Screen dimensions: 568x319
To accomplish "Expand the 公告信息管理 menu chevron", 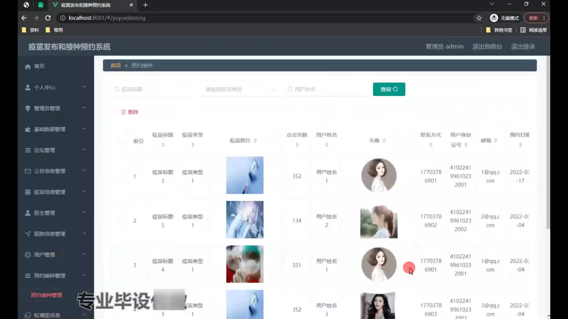I will 84,170.
